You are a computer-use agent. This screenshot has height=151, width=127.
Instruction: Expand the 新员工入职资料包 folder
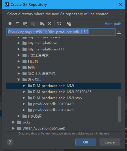18,74
